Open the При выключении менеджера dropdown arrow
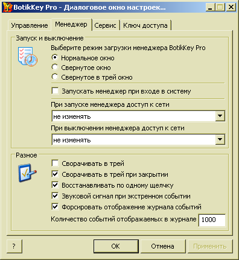The height and width of the screenshot is (260, 239). pos(220,139)
